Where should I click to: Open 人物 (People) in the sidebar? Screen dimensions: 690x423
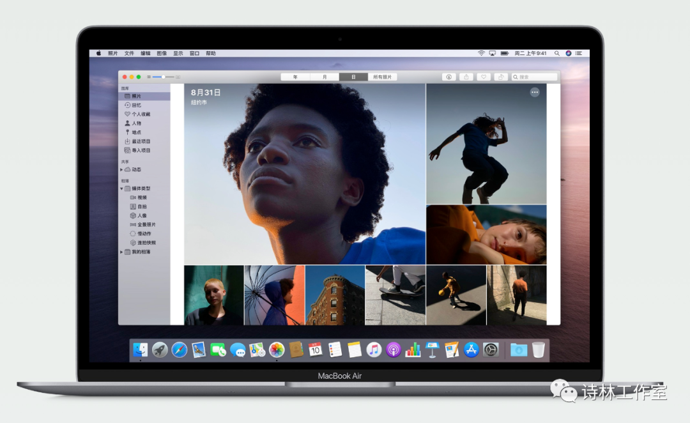point(133,123)
